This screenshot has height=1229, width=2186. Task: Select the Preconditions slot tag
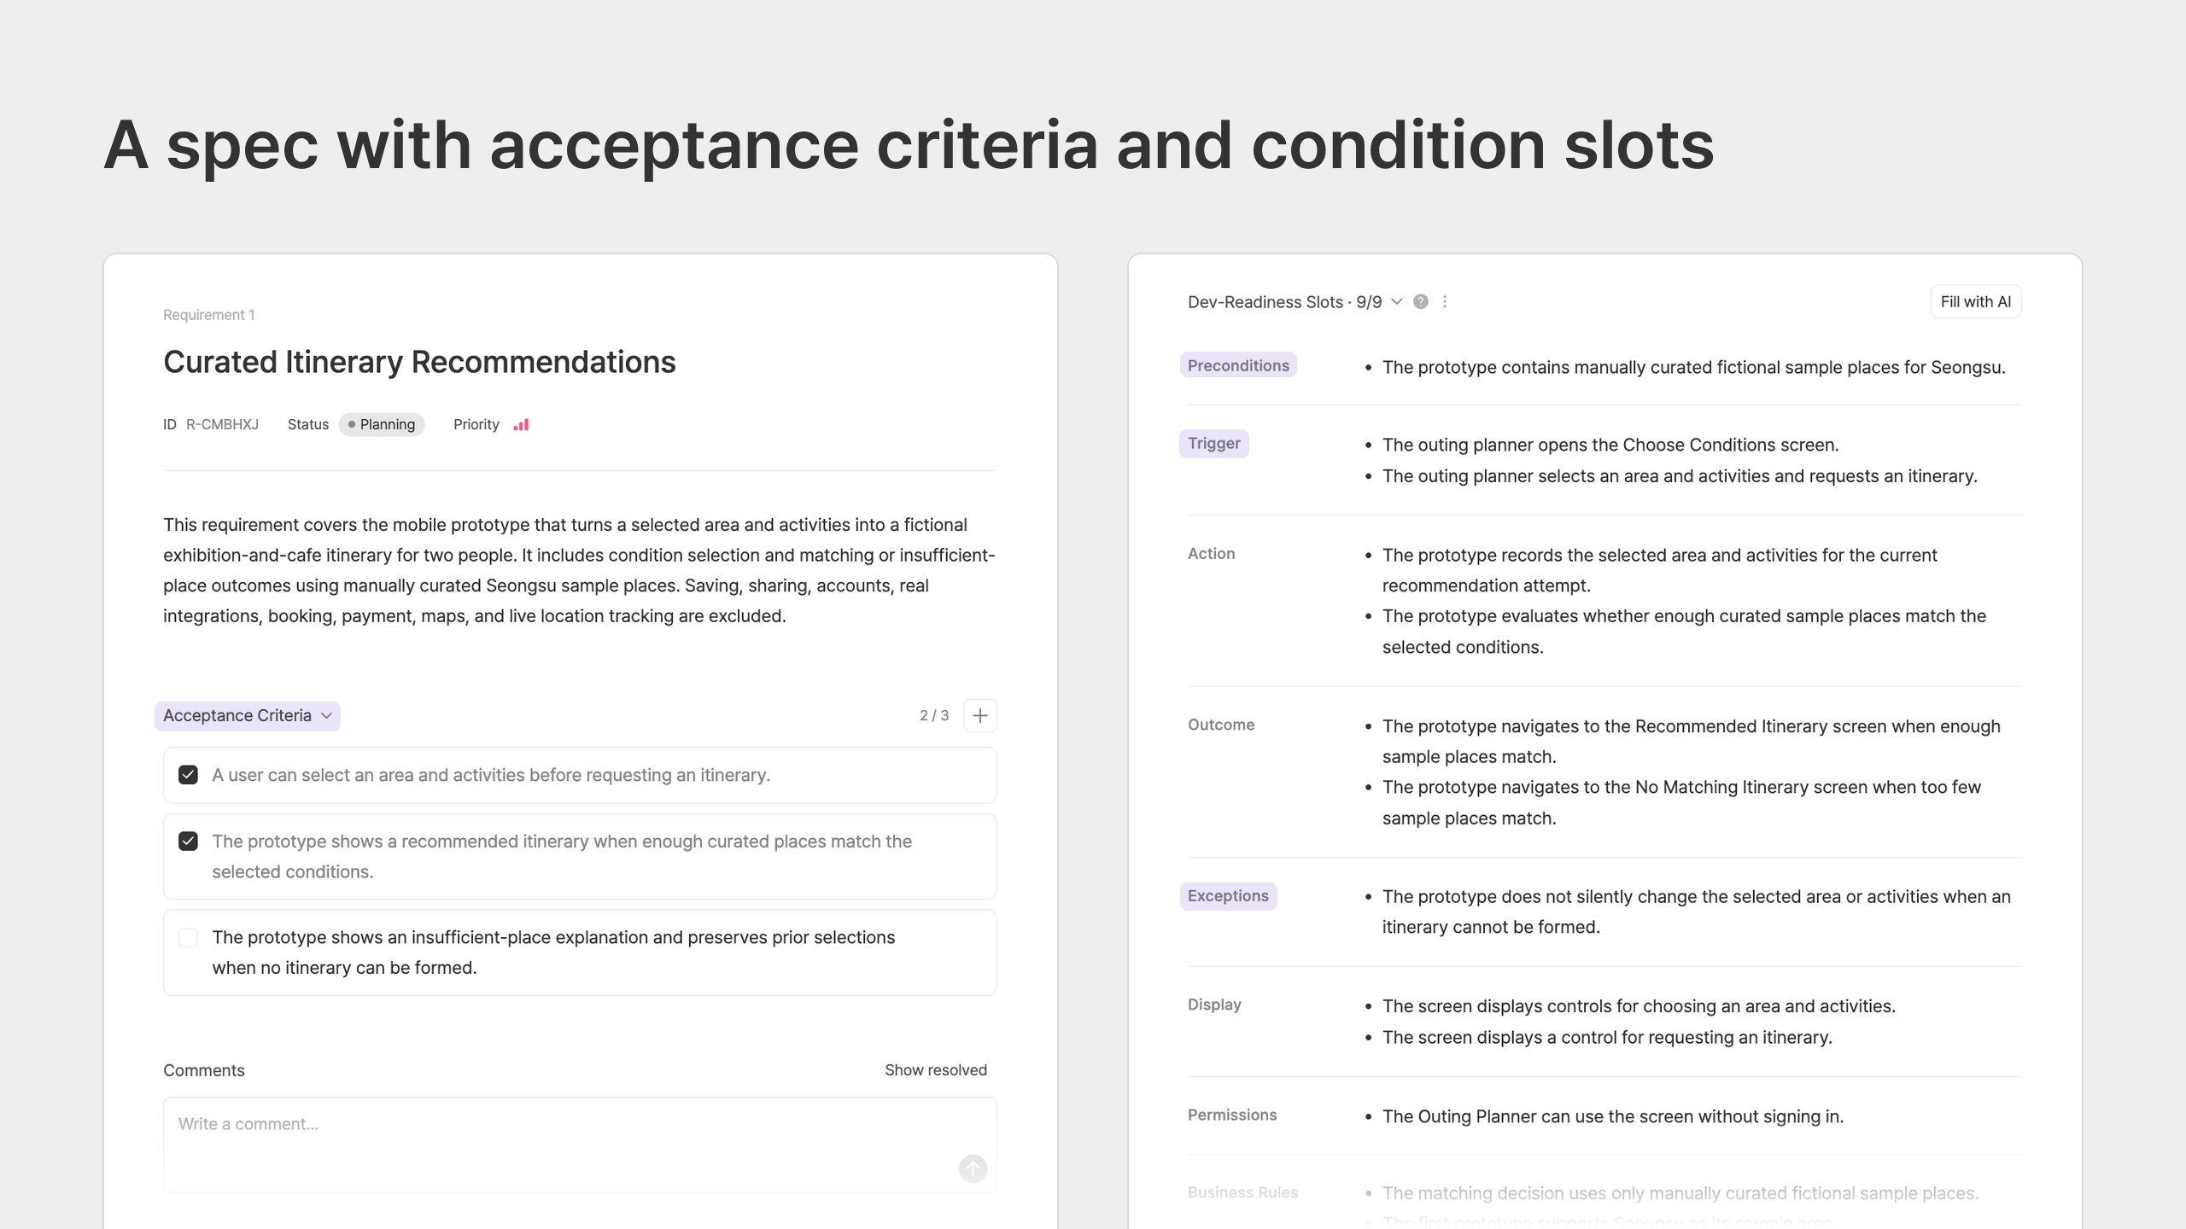pos(1238,365)
